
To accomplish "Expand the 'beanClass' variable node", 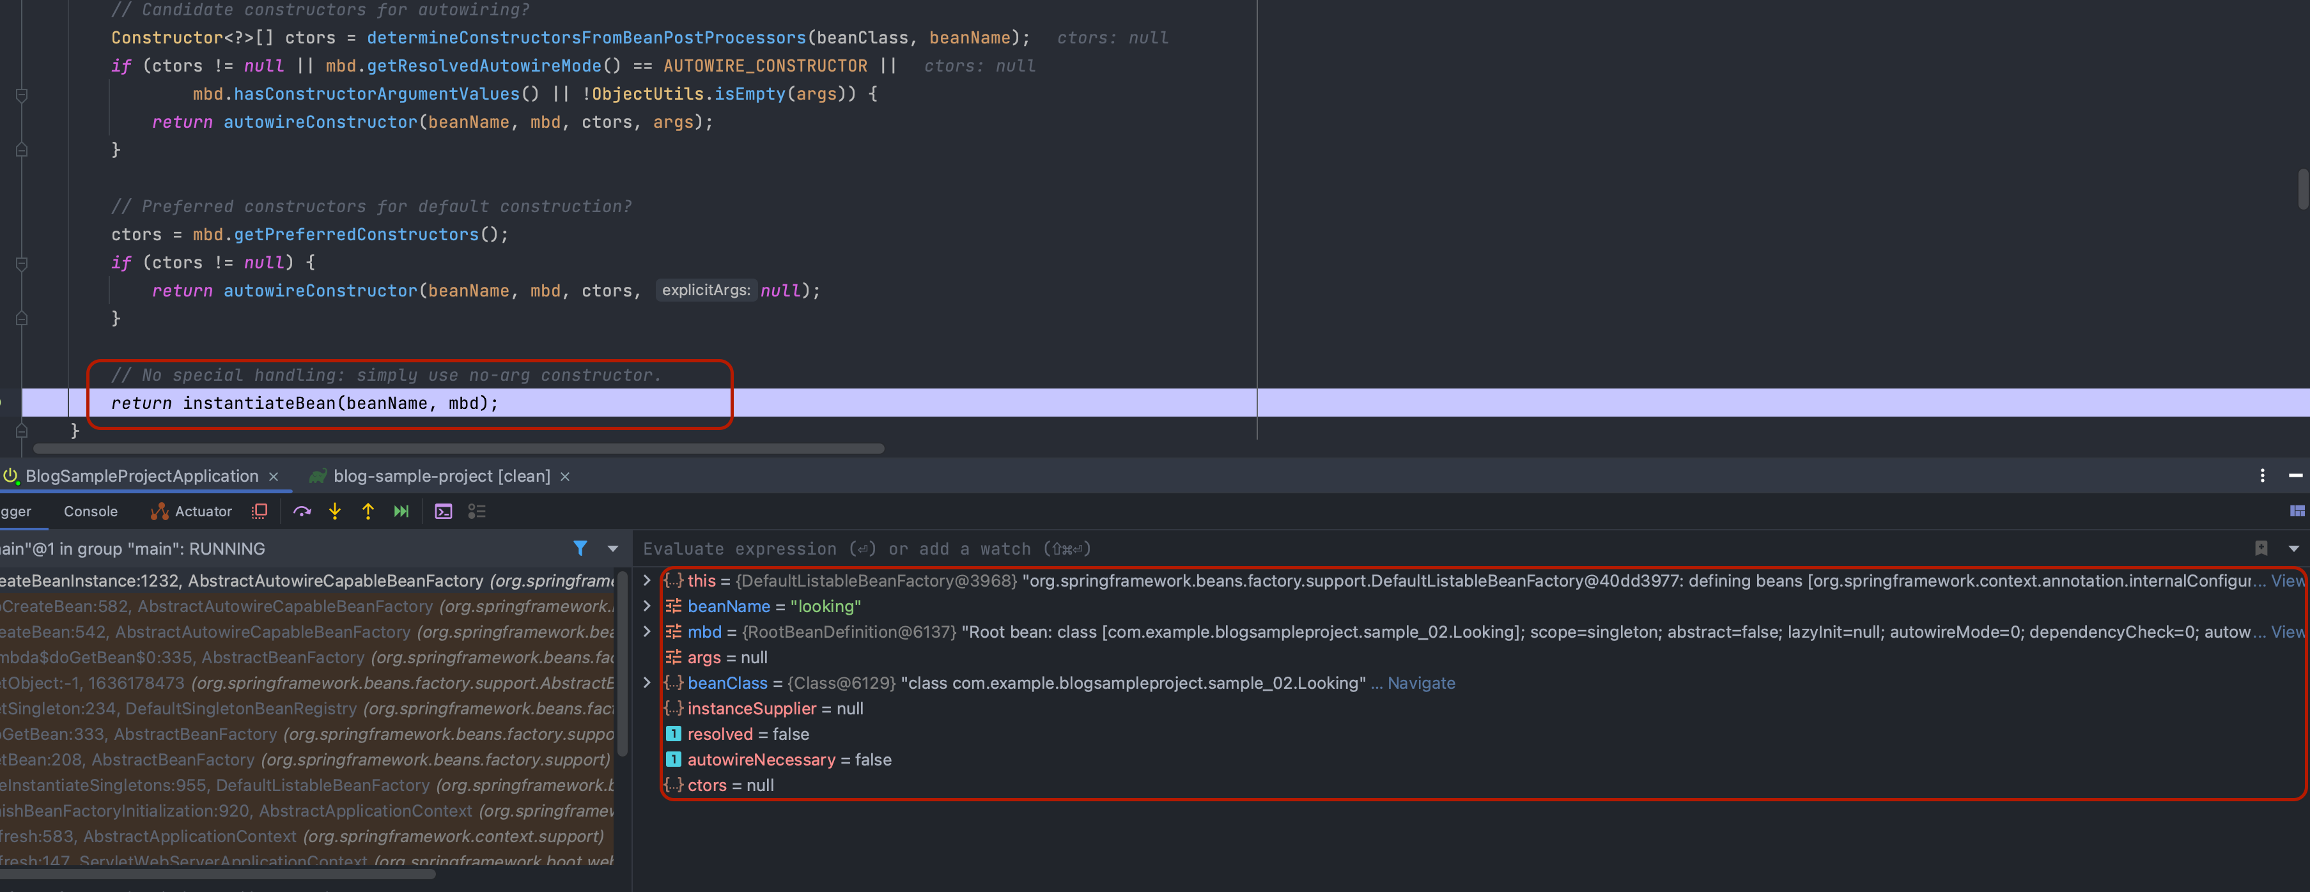I will (647, 683).
